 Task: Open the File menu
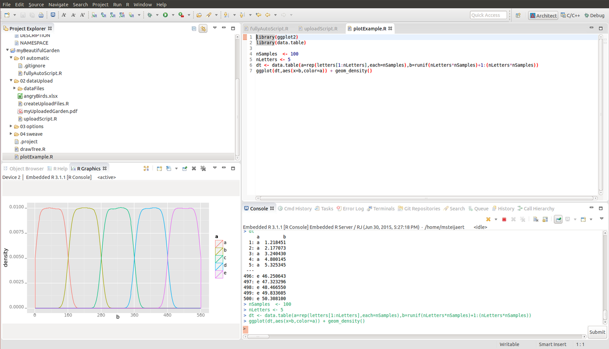tap(7, 4)
